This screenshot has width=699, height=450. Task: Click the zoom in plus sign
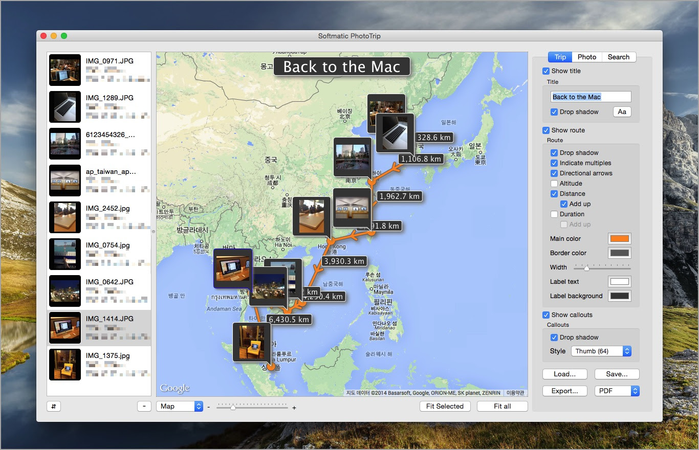(294, 408)
